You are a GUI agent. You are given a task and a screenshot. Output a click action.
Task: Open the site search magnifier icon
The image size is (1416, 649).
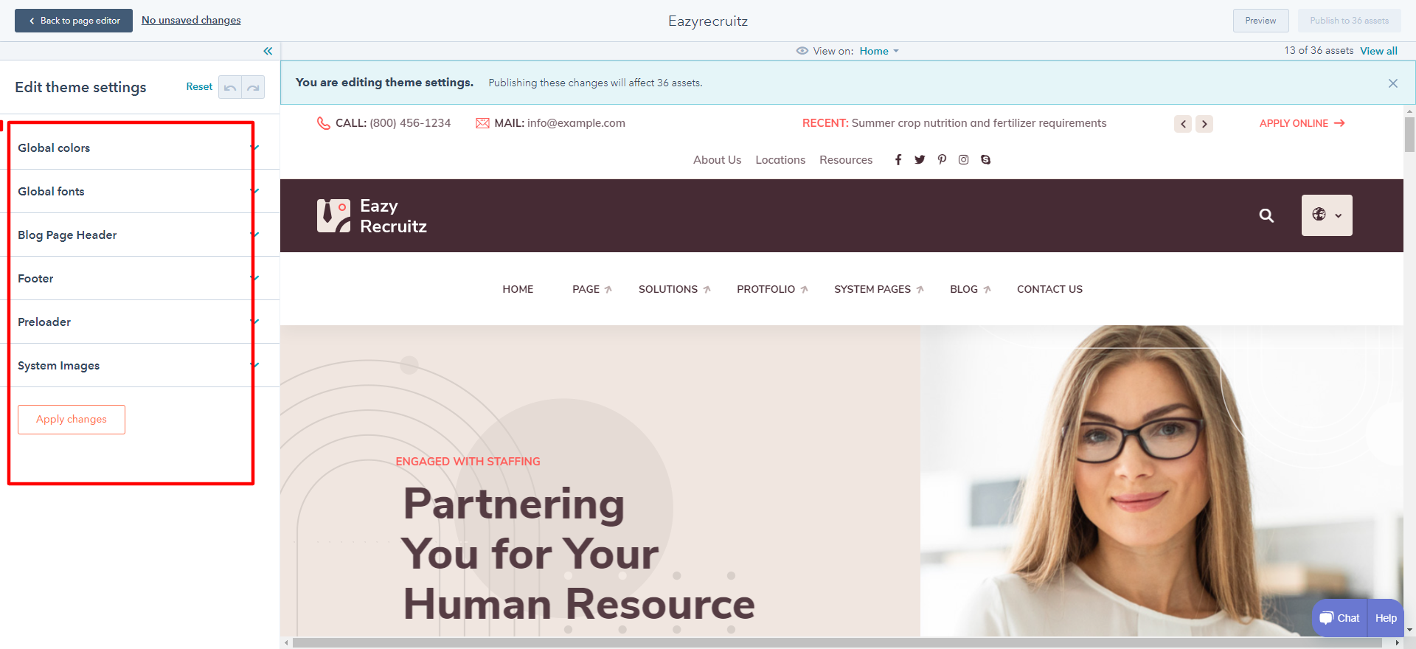pos(1266,215)
